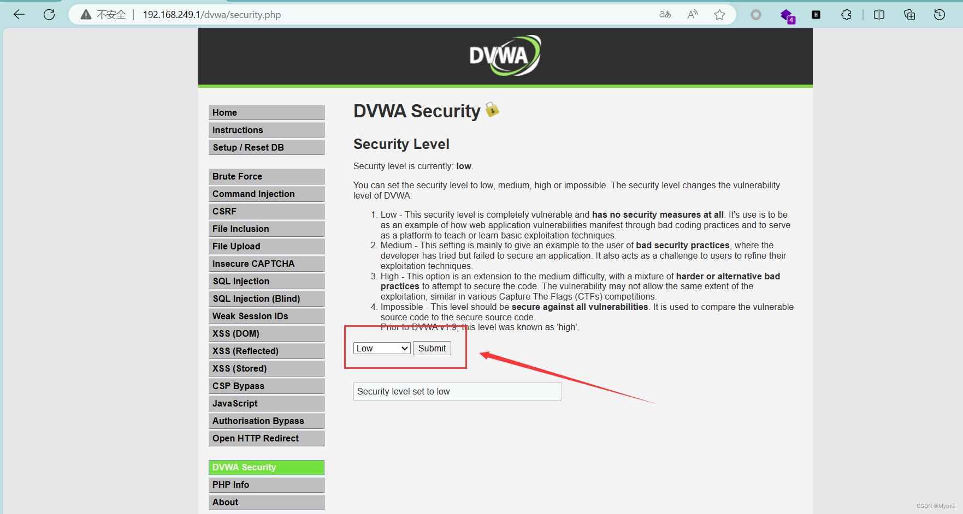Screen dimensions: 963x514
Task: Open File Upload page
Action: [267, 246]
